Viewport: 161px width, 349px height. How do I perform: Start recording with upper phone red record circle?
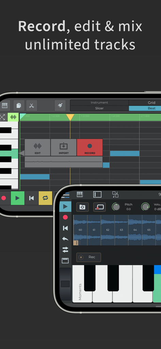click(3, 198)
